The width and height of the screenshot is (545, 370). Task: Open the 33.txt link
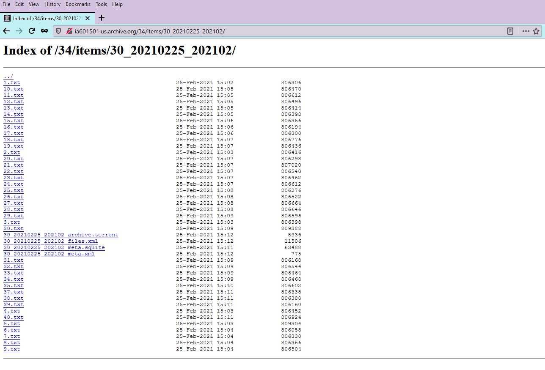pyautogui.click(x=14, y=273)
